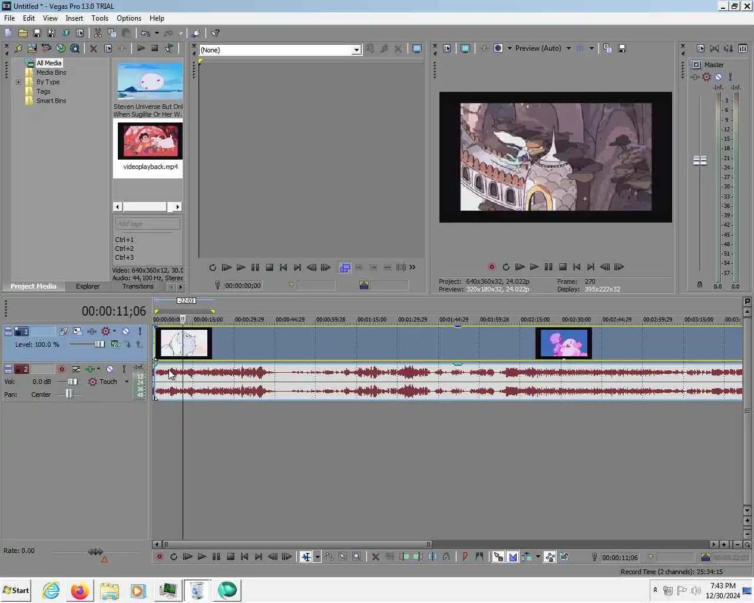Click Record button in timeline transport
The width and height of the screenshot is (754, 603).
coord(159,556)
